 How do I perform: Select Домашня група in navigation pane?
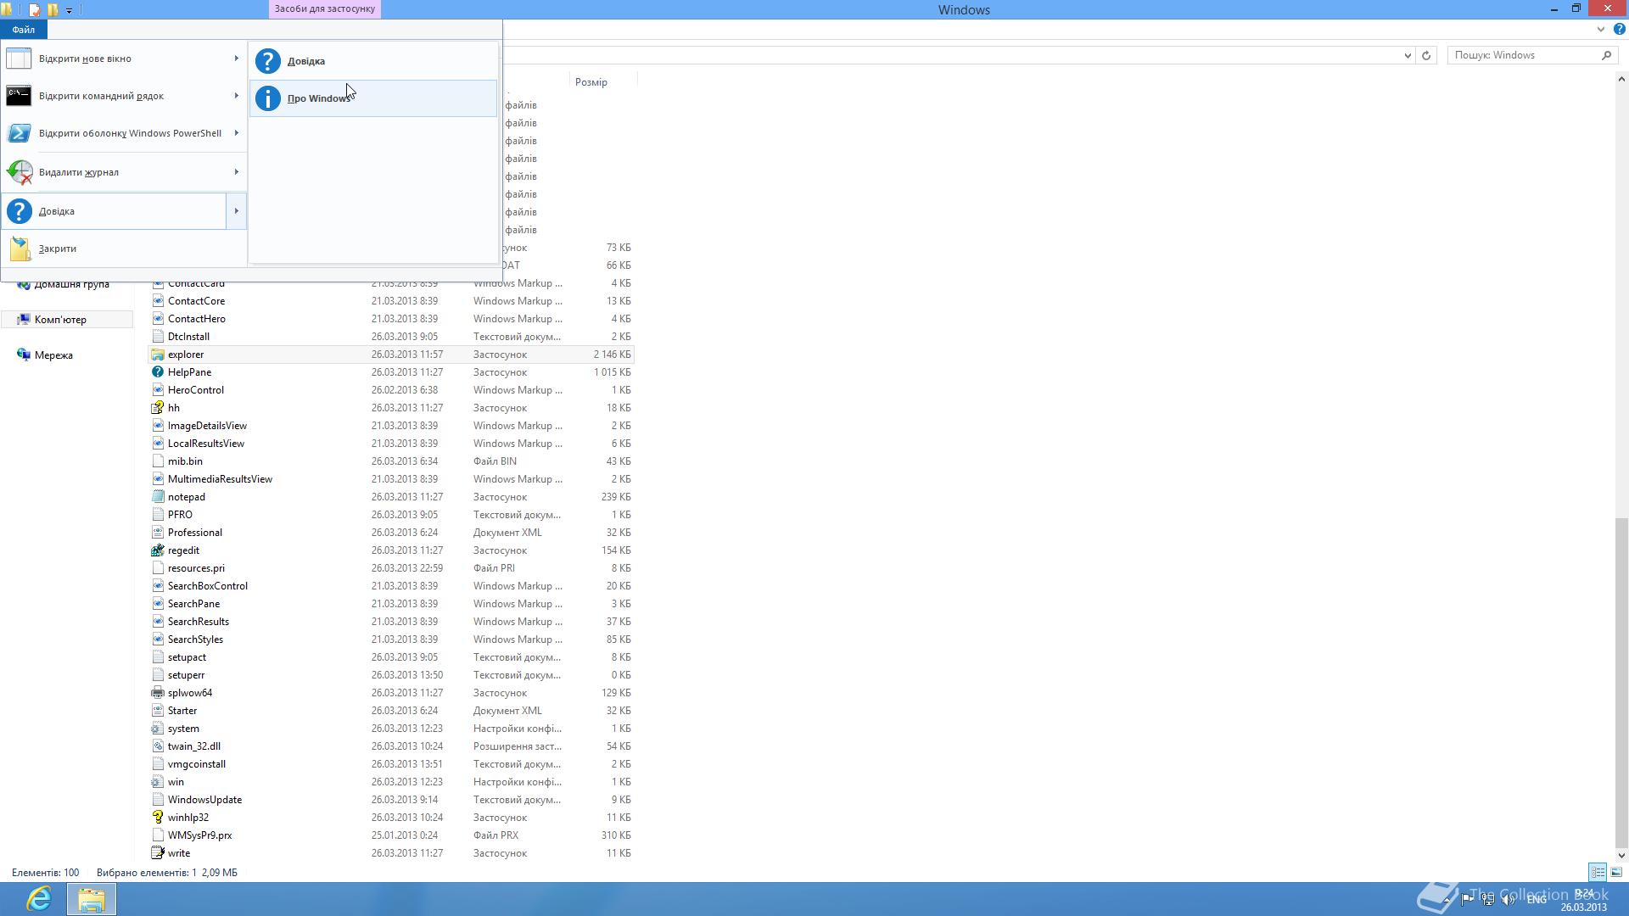[x=71, y=285]
